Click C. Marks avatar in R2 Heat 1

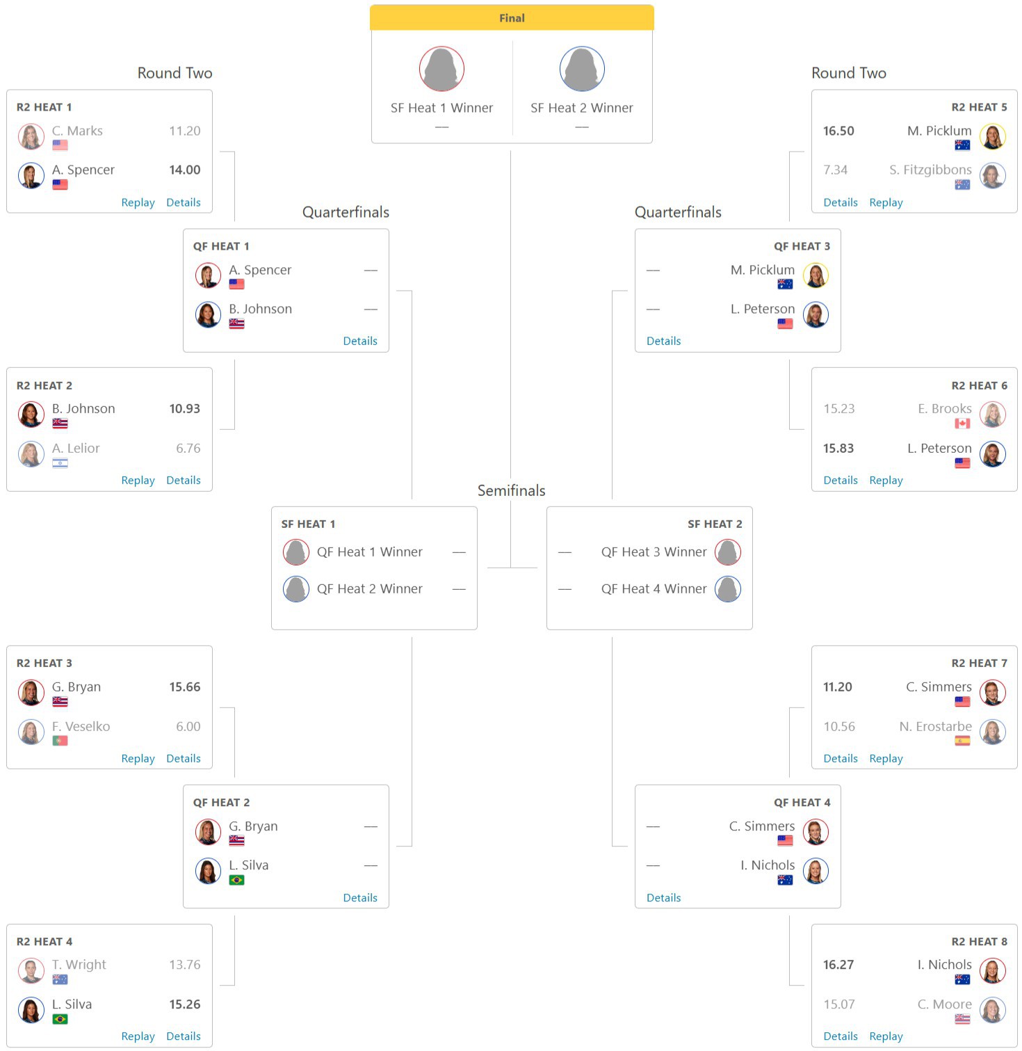pyautogui.click(x=31, y=136)
